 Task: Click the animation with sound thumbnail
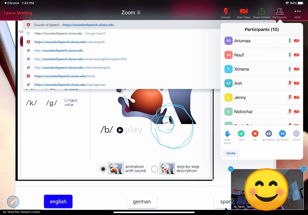(116, 168)
